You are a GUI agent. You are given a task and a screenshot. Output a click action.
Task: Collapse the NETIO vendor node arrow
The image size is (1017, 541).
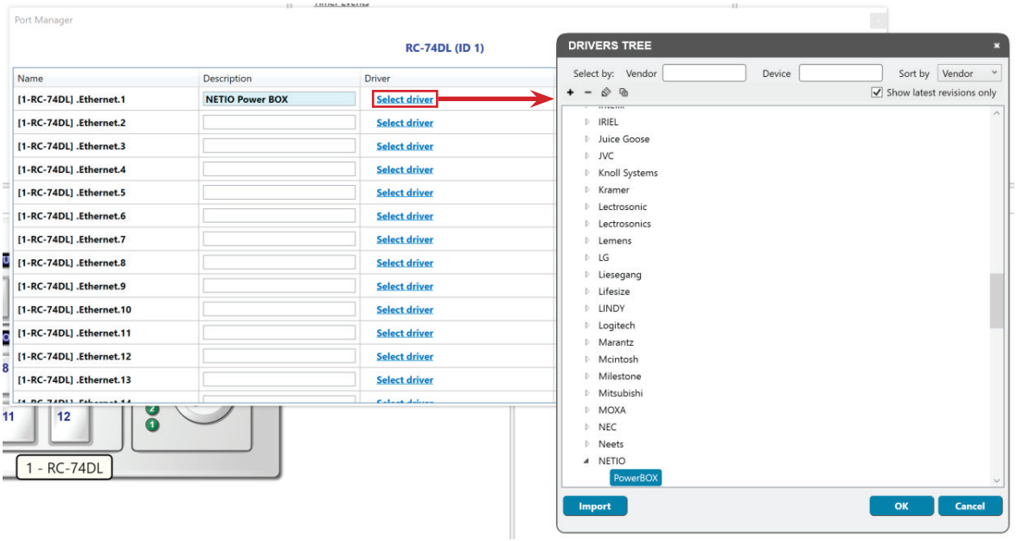[586, 461]
